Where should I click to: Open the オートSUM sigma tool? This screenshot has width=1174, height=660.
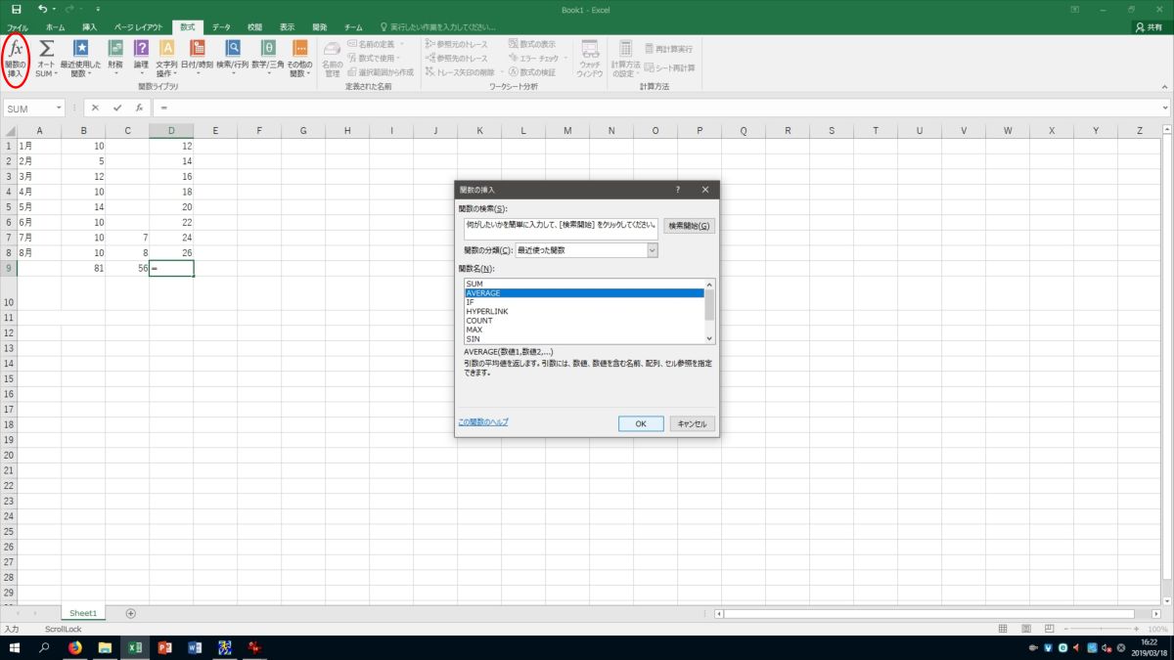[x=46, y=59]
